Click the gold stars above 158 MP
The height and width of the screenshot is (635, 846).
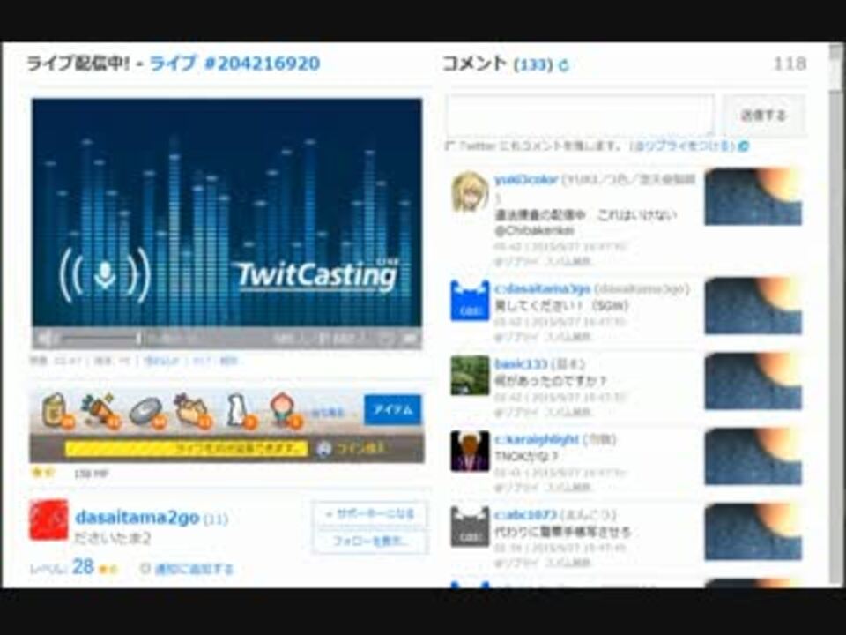(x=43, y=473)
